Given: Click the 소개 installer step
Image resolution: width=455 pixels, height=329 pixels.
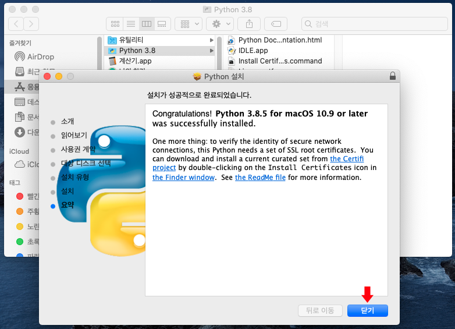Looking at the screenshot, I should click(67, 121).
